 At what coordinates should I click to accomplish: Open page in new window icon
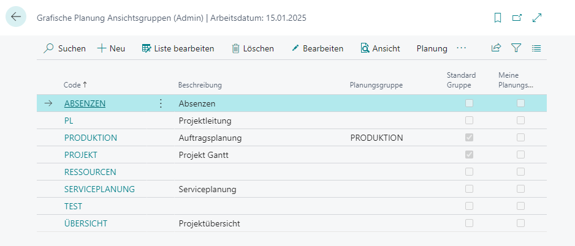click(517, 18)
